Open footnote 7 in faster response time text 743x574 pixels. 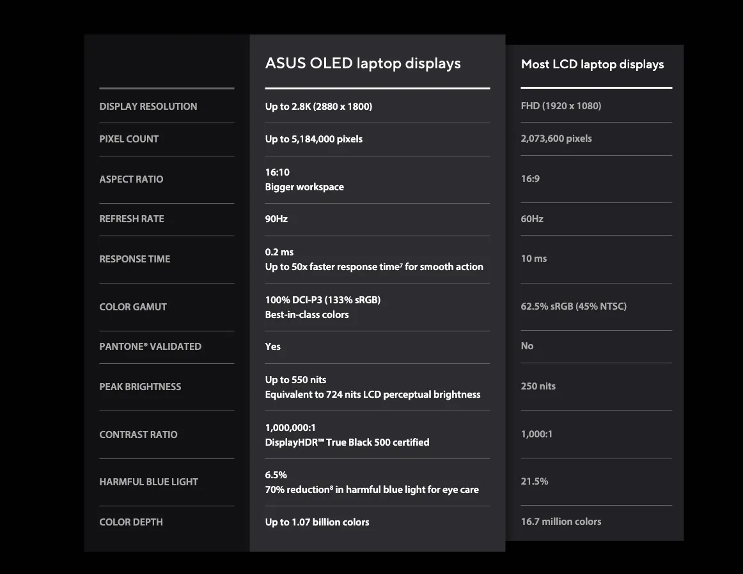point(402,264)
